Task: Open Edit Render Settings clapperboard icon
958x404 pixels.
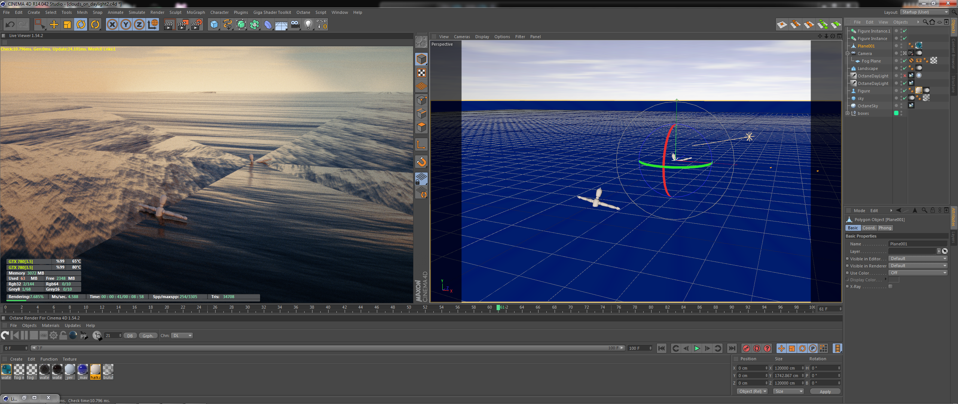Action: 196,25
